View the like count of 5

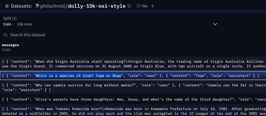pos(152,6)
